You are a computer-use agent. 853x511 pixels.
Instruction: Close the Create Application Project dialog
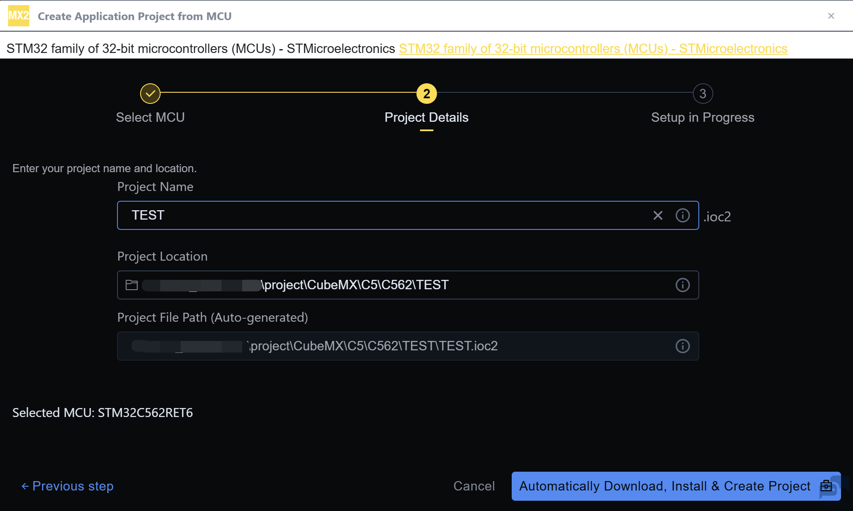pyautogui.click(x=831, y=16)
